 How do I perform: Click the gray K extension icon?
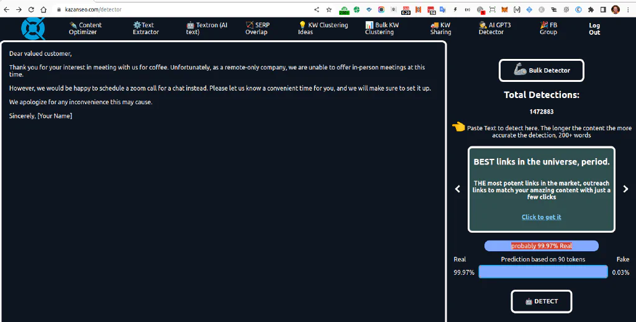[542, 9]
